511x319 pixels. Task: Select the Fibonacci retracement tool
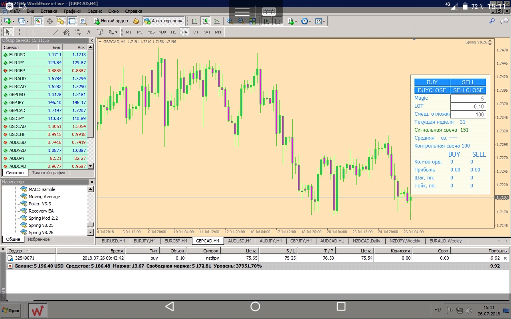coord(77,32)
